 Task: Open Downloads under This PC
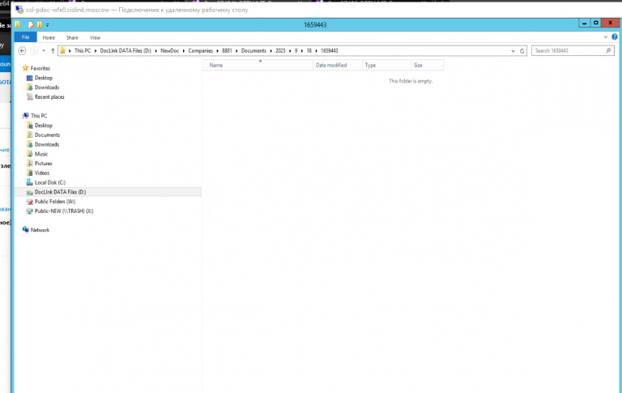pos(47,144)
